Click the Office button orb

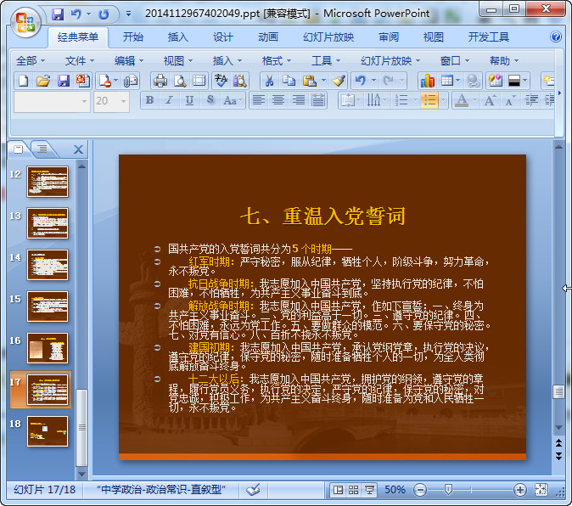25,23
